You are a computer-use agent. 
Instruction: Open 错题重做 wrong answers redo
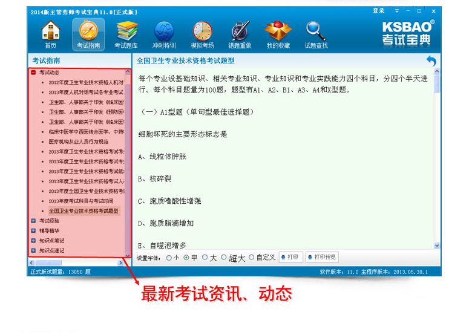pyautogui.click(x=240, y=34)
